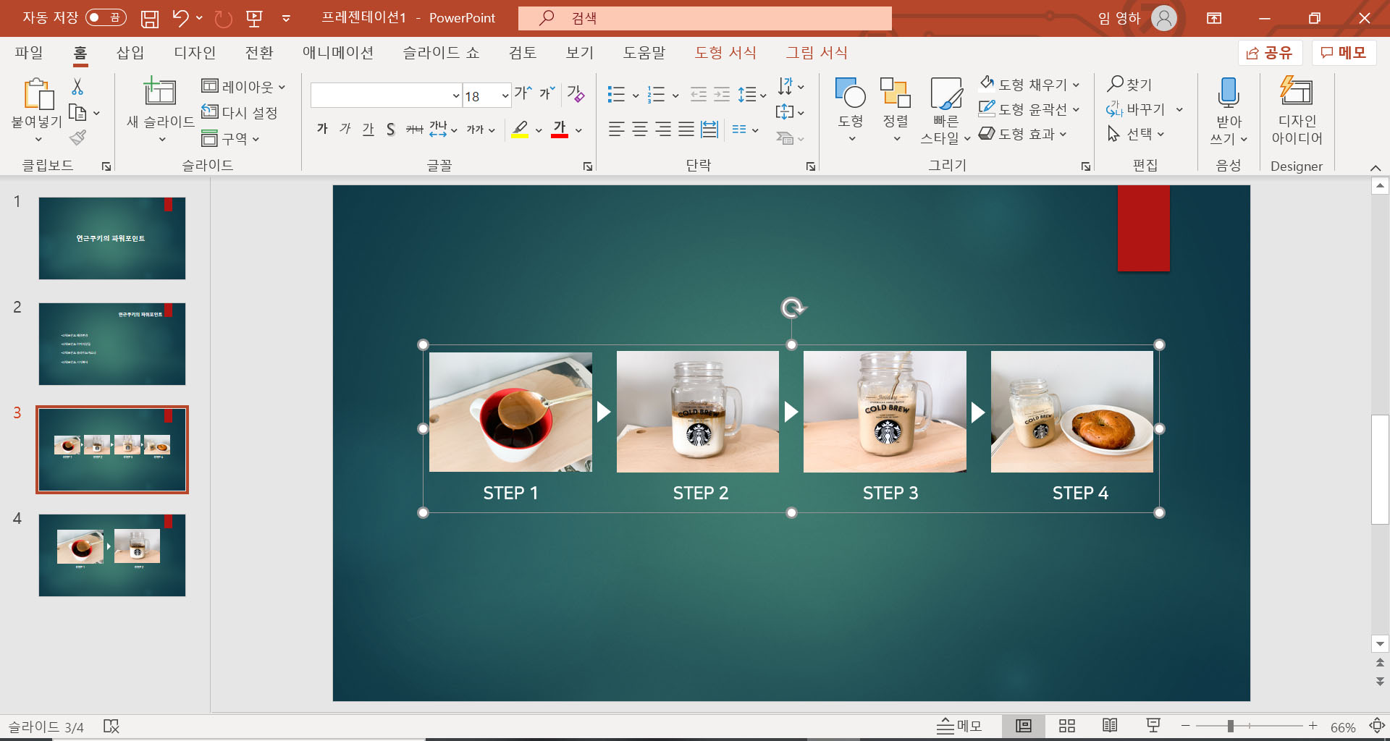Apply red font color button
The width and height of the screenshot is (1390, 741).
tap(560, 130)
